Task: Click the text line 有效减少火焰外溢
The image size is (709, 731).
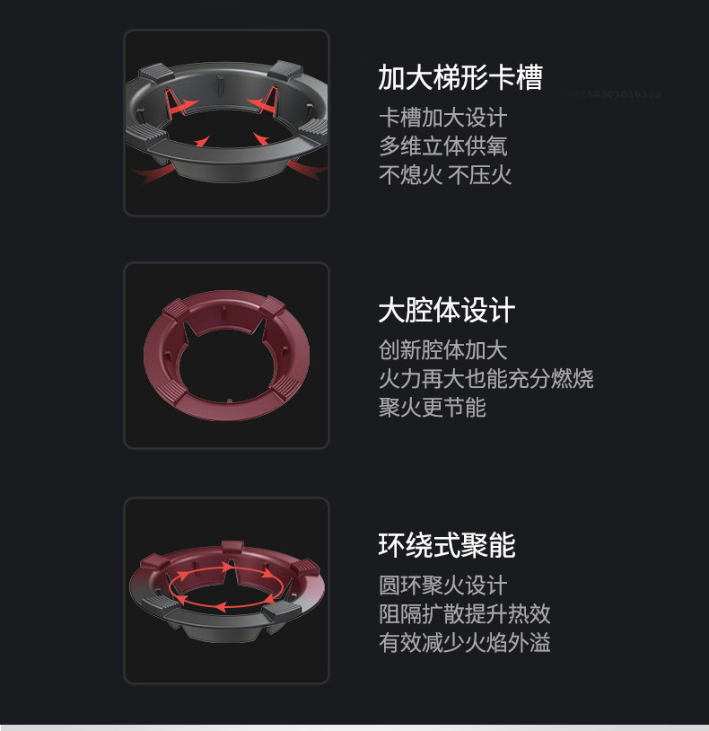Action: point(464,643)
